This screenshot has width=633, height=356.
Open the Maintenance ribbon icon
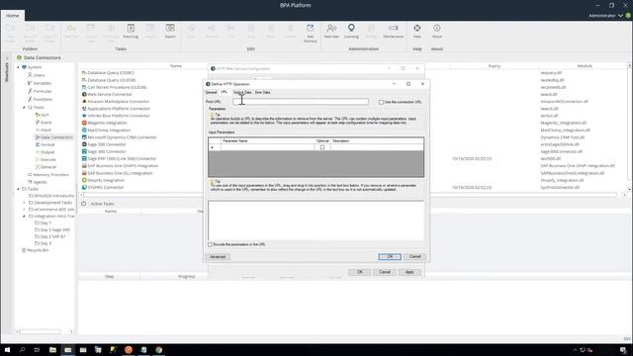(x=394, y=31)
